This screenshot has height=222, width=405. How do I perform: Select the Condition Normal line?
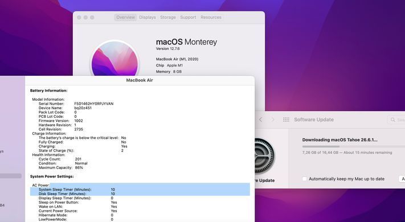coord(63,163)
